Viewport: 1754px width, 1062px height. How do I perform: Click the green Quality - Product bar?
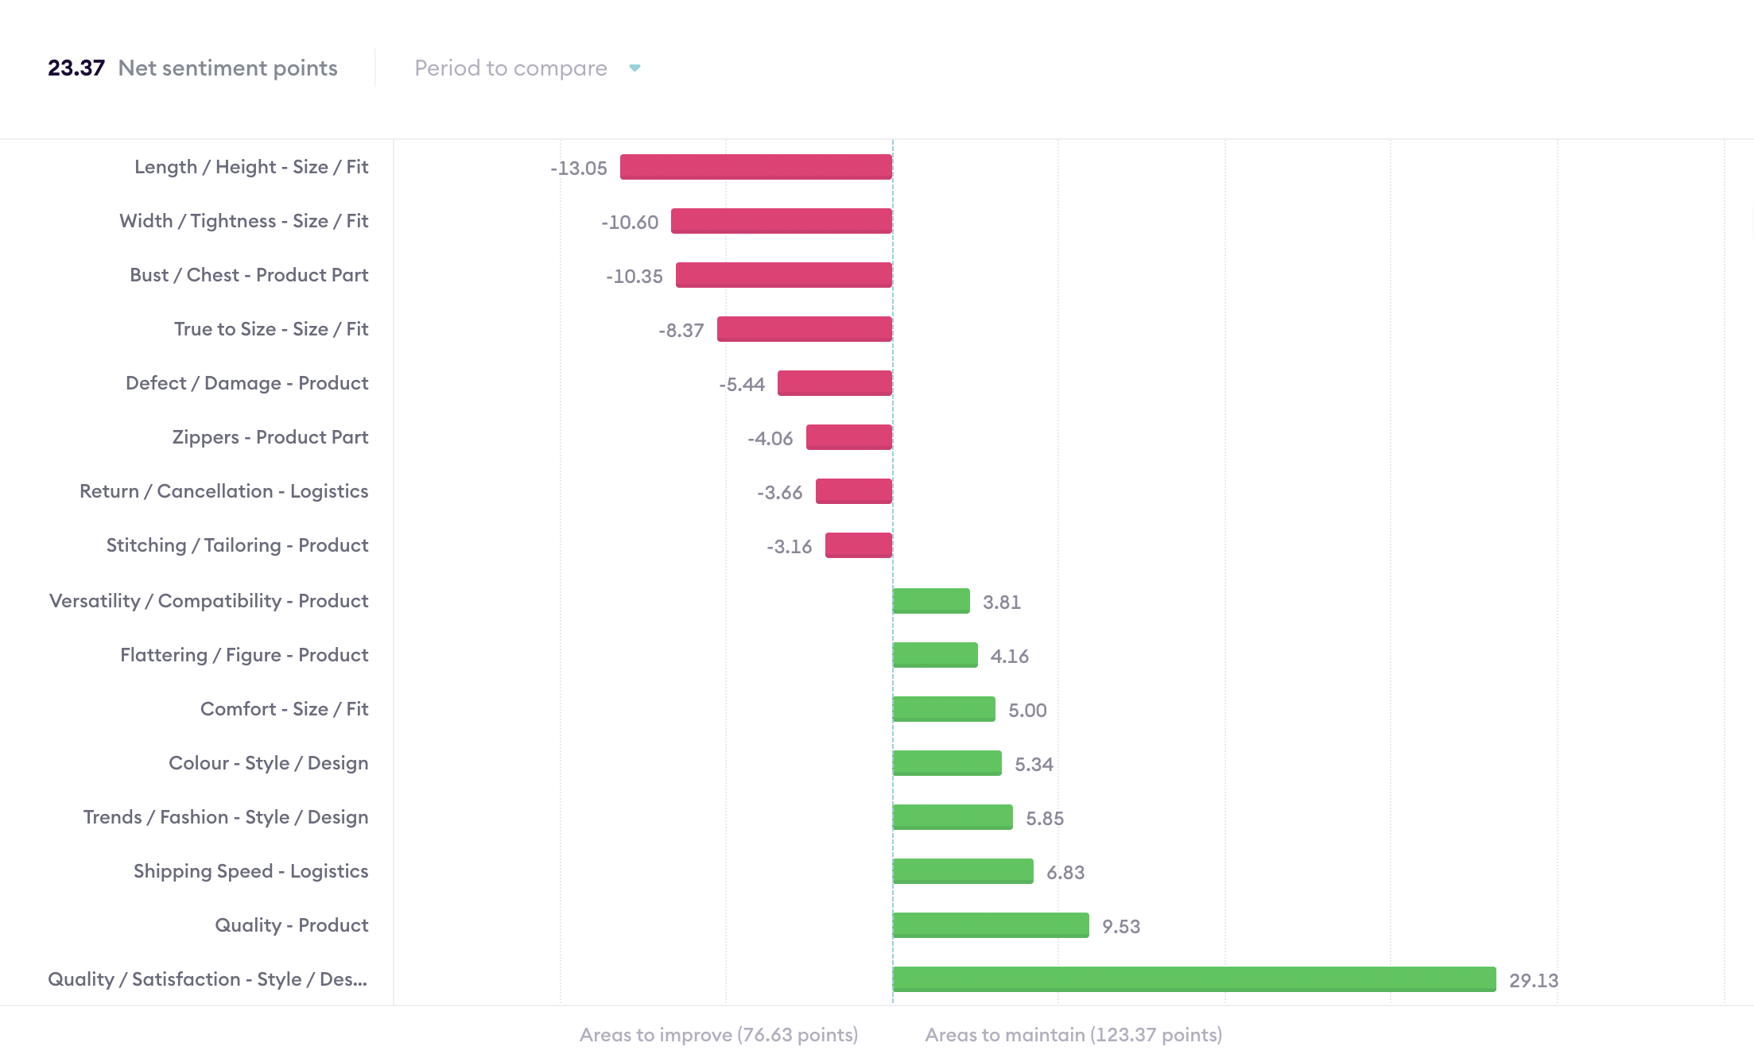click(991, 925)
